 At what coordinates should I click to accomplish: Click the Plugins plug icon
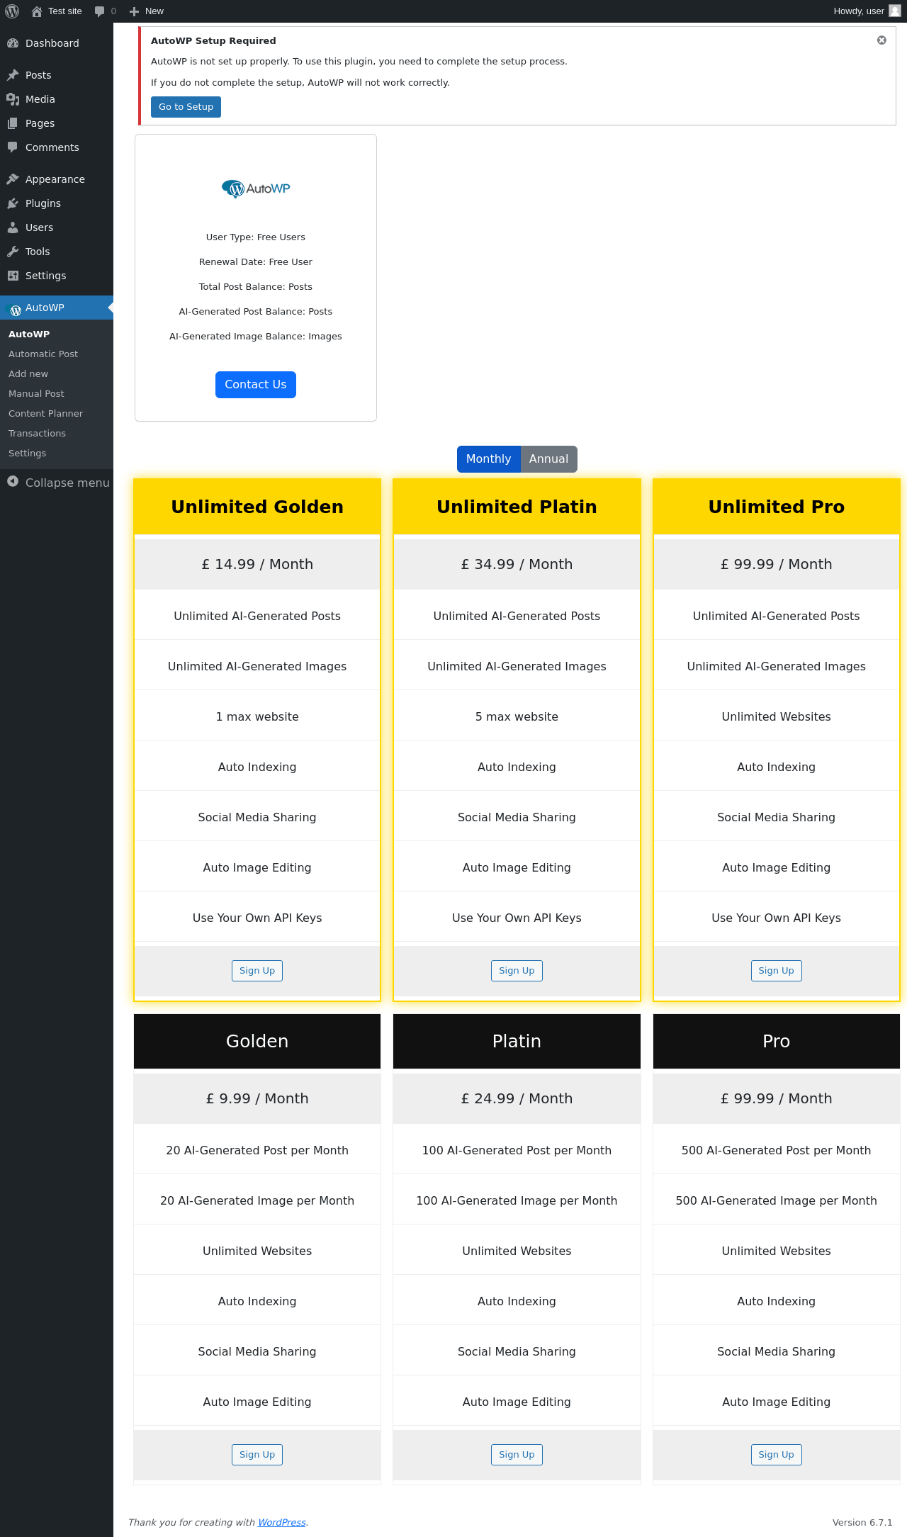click(13, 203)
